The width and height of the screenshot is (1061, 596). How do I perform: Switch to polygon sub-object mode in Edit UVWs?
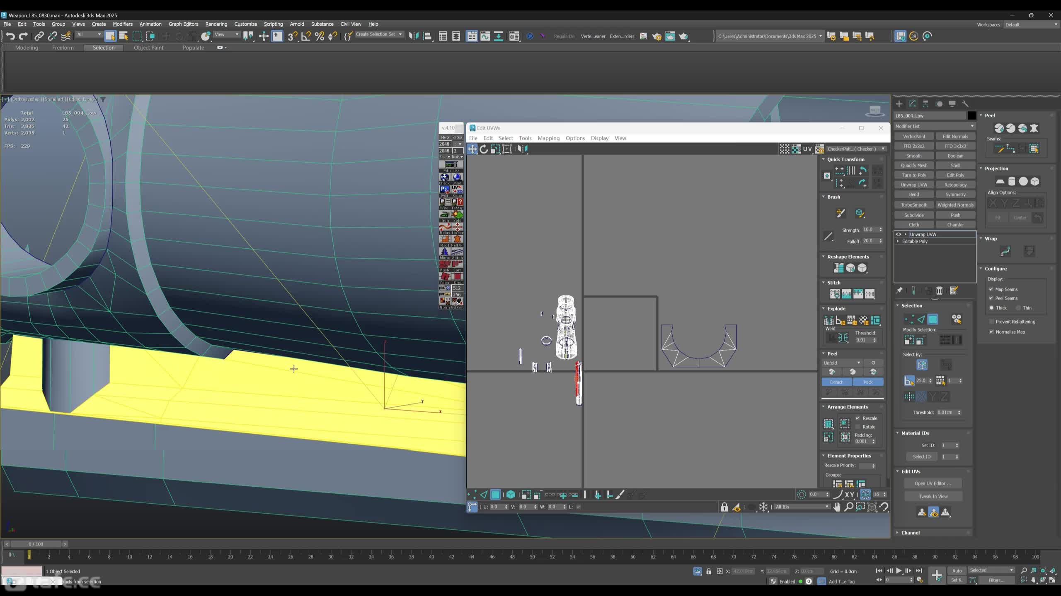coord(495,495)
